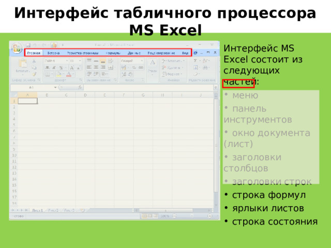Expand the formula bar with the chevron
The image size is (331, 248).
coord(216,87)
